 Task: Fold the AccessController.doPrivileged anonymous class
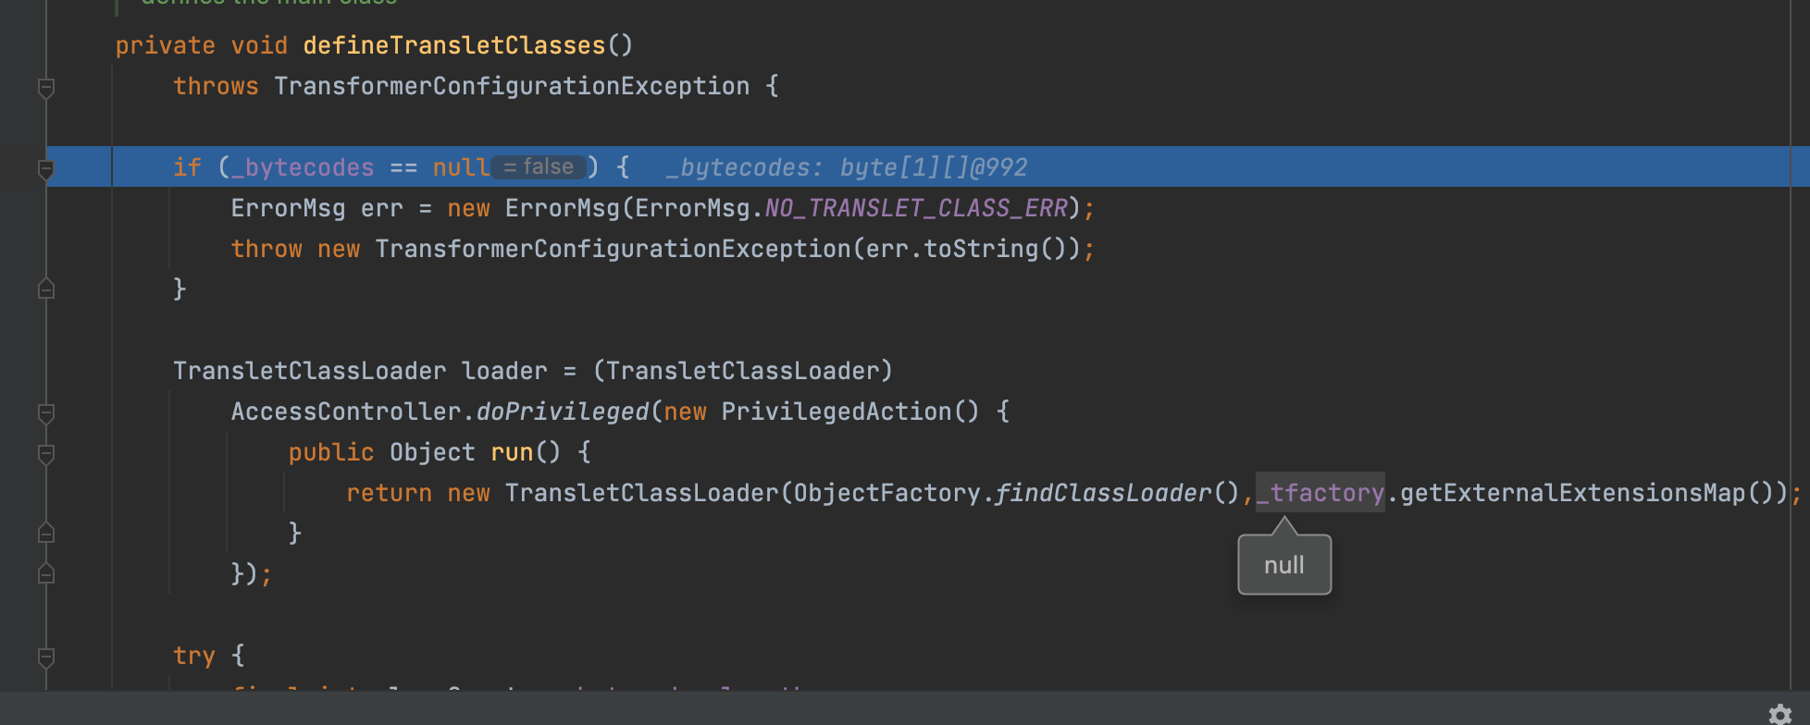[x=46, y=412]
